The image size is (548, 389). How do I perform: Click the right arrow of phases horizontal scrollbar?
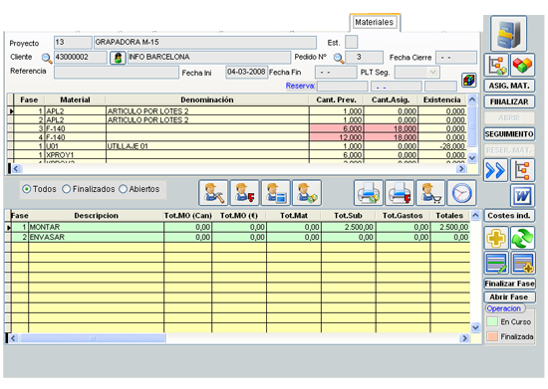465,338
